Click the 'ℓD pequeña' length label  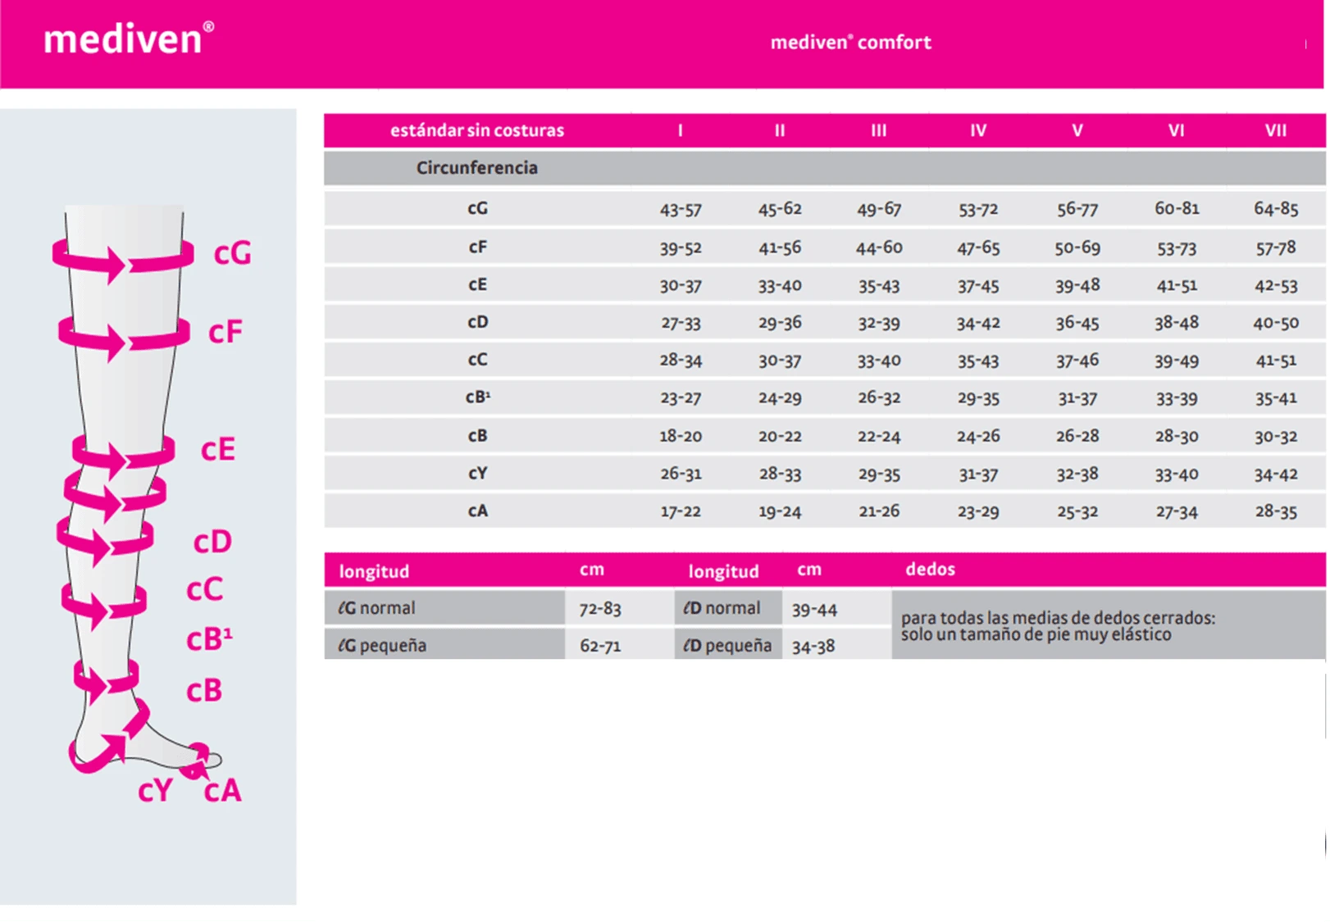click(x=727, y=646)
